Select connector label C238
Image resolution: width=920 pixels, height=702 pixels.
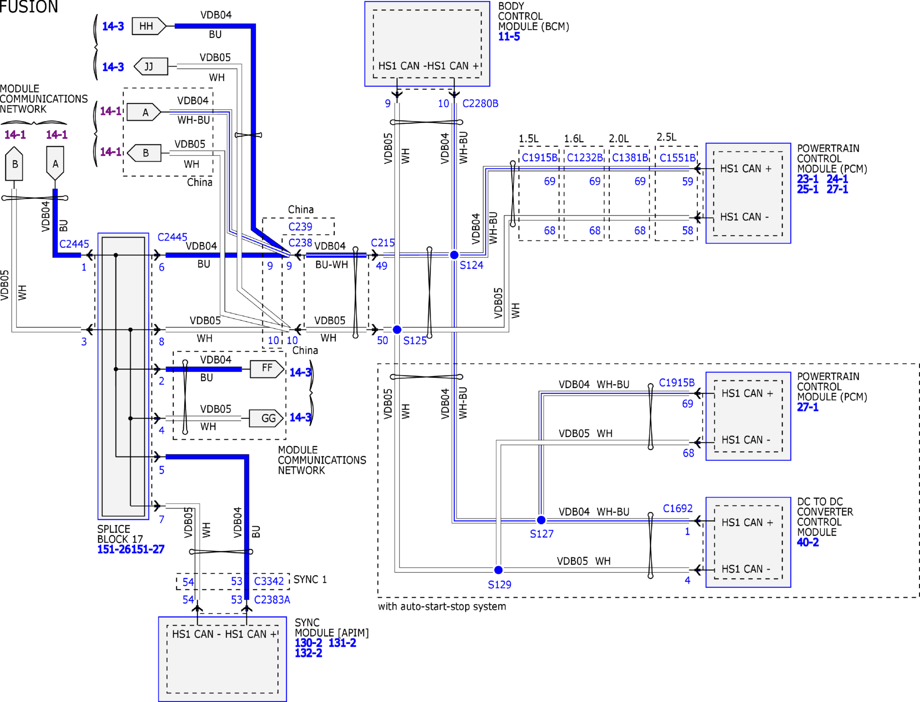[x=300, y=243]
